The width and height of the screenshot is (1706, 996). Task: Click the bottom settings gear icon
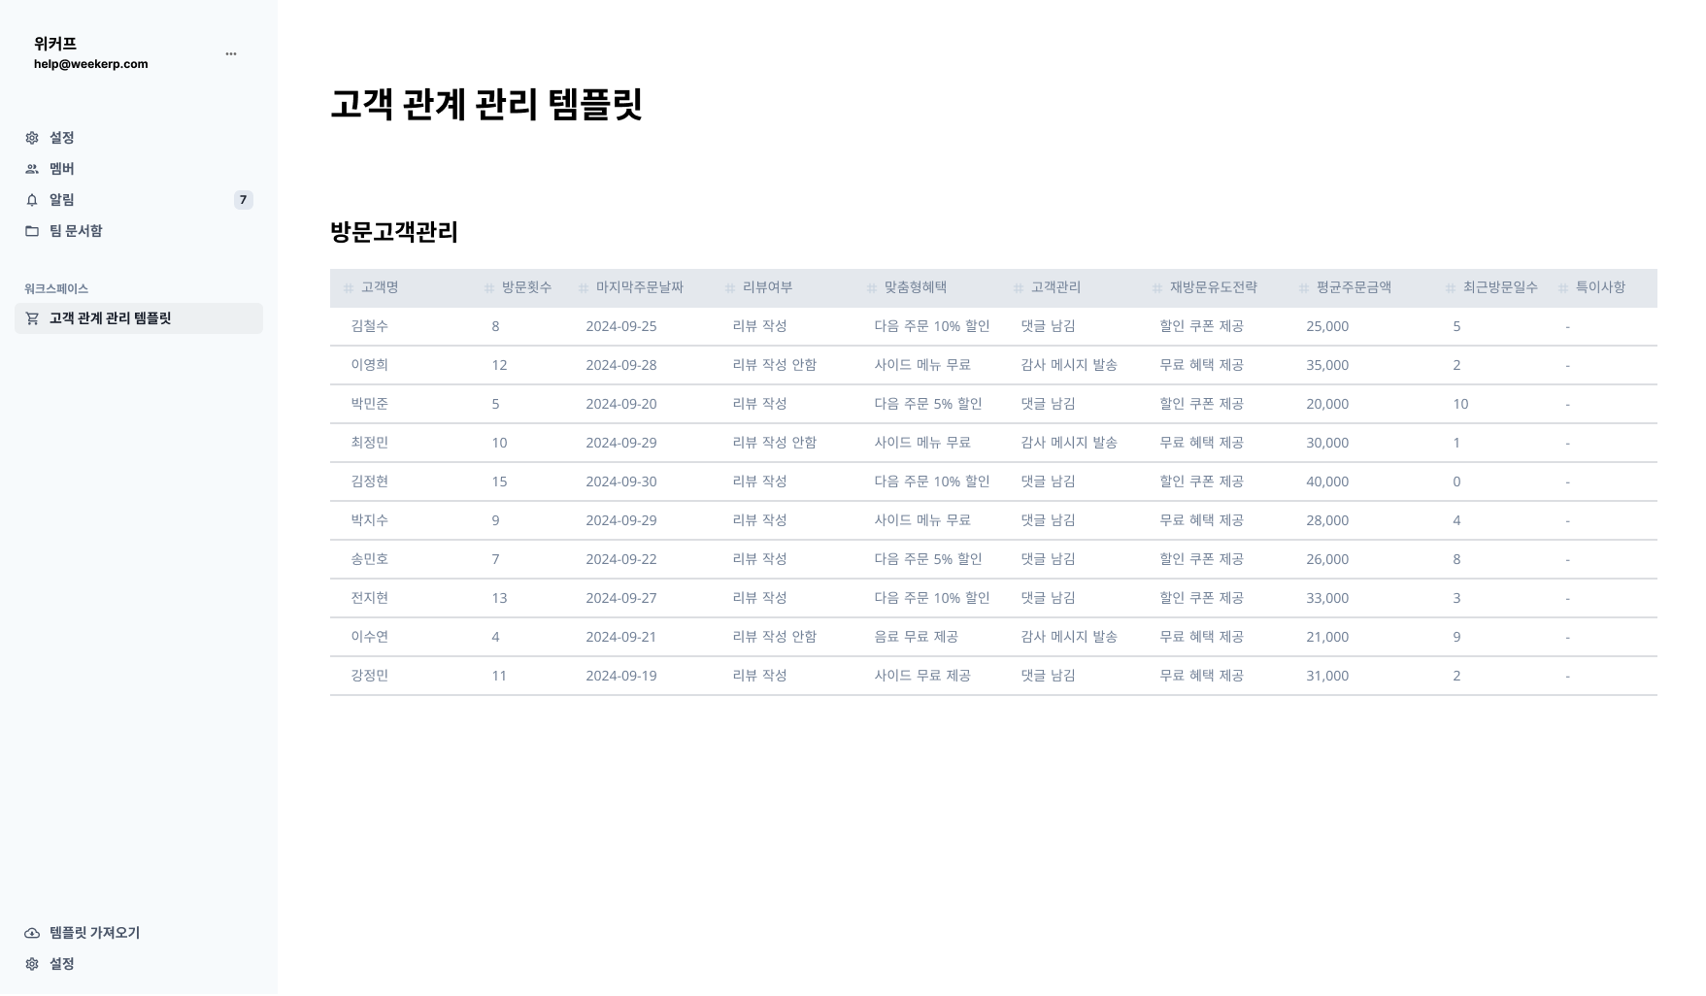(x=32, y=964)
